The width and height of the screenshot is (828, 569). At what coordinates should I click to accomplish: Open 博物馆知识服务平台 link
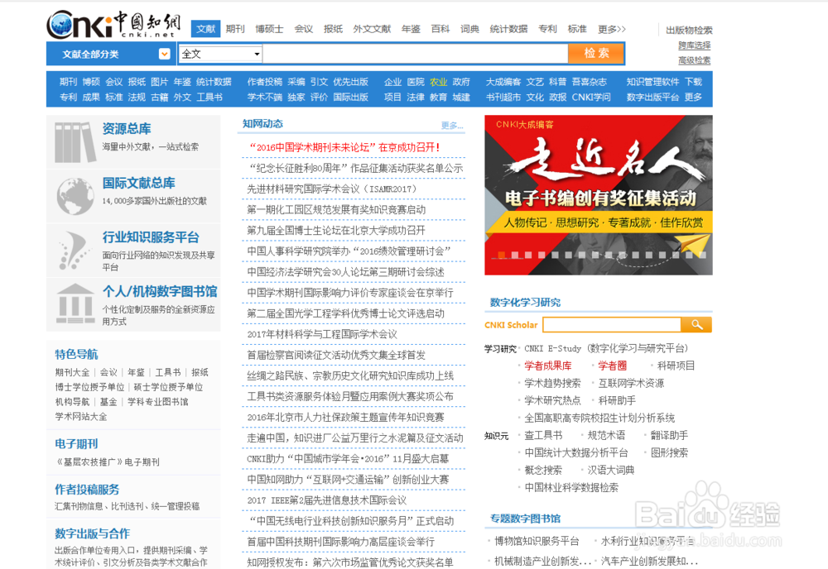tap(537, 541)
